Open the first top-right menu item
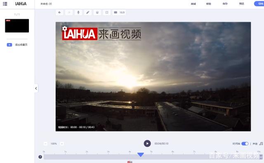Screen dimensions: 264x163 [193, 4]
